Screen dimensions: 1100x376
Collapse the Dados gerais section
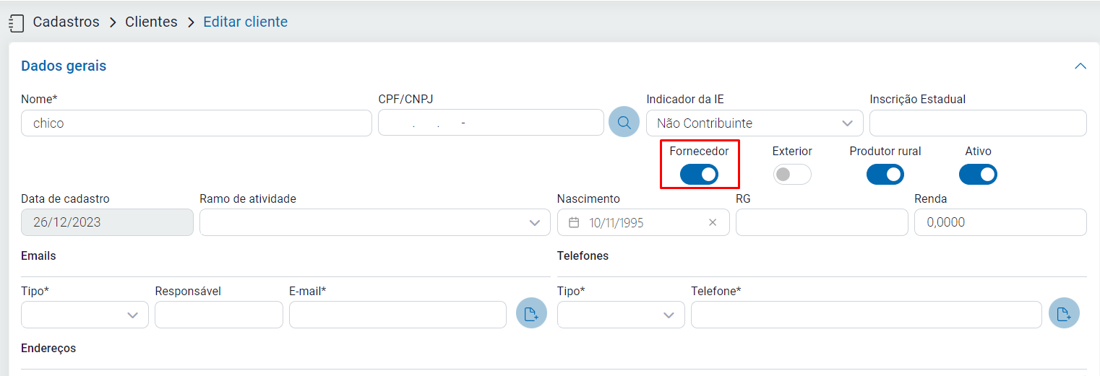click(x=1080, y=66)
